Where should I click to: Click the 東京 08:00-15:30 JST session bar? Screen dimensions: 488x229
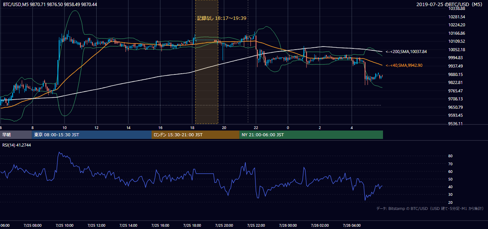[x=92, y=135]
